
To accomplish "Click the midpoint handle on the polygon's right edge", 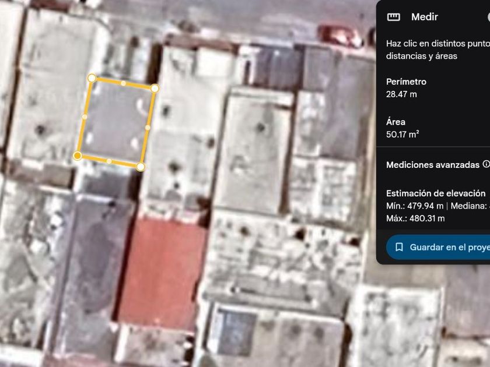I will pyautogui.click(x=148, y=128).
